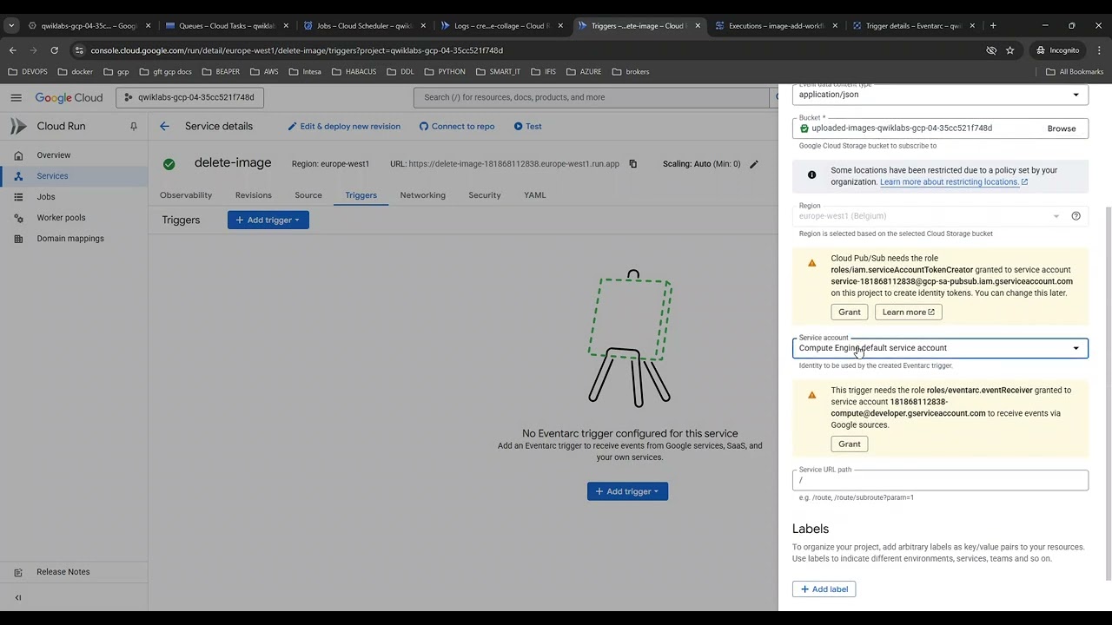Bookmark this page with the star

[x=1009, y=50]
